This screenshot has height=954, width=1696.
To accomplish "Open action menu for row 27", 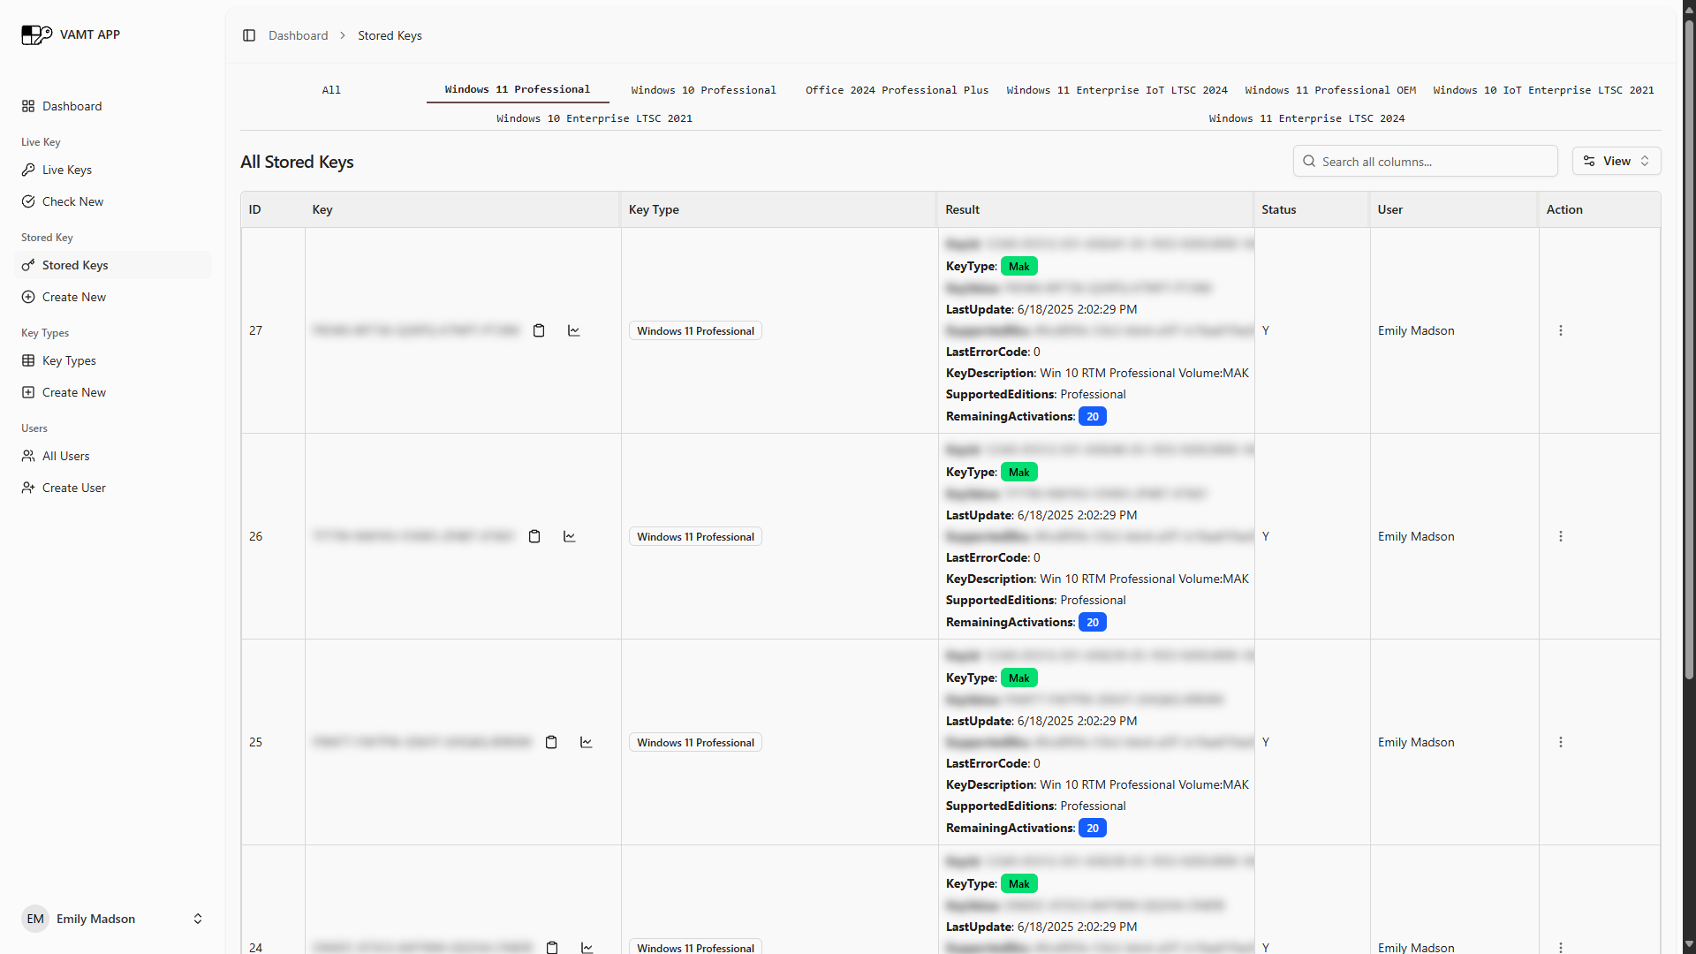I will coord(1561,330).
